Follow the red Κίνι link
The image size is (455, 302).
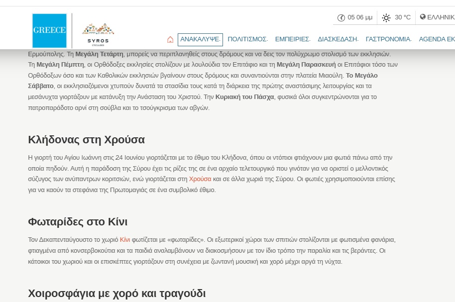pyautogui.click(x=125, y=240)
